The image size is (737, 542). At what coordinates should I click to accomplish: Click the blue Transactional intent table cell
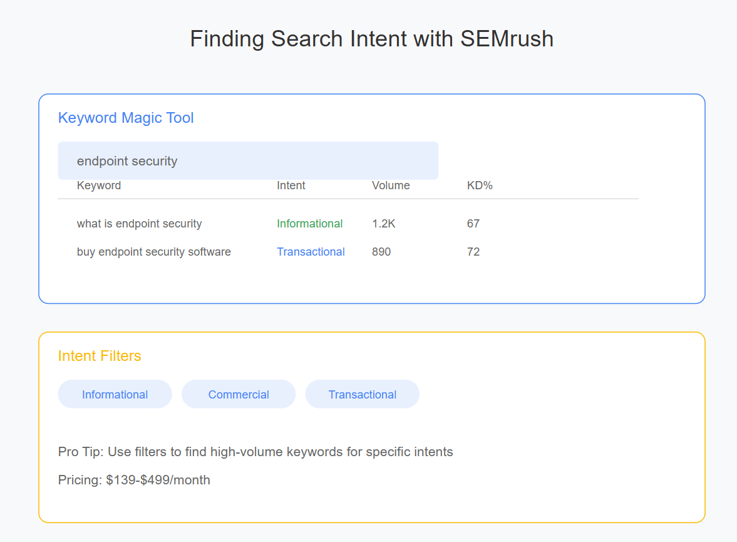(311, 252)
